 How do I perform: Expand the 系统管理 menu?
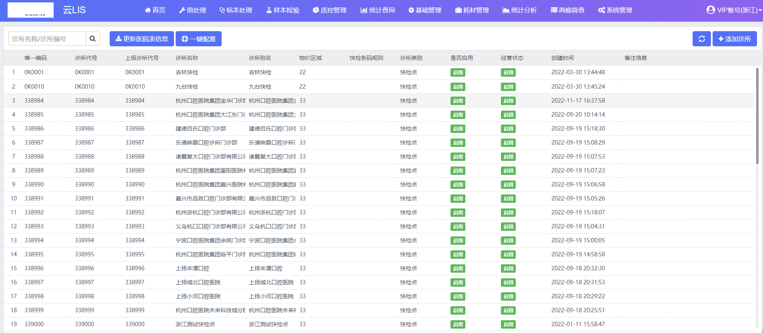tap(615, 10)
